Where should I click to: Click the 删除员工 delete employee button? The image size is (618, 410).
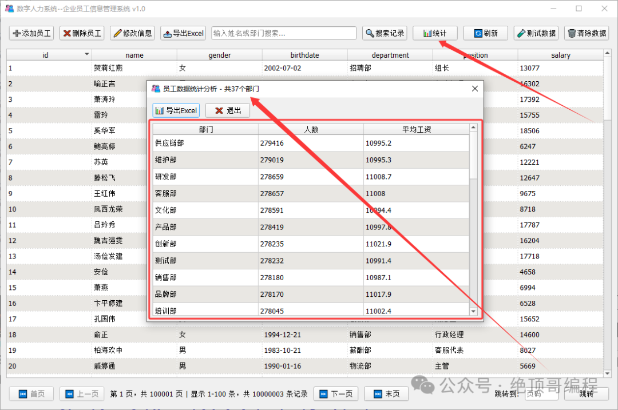[82, 34]
